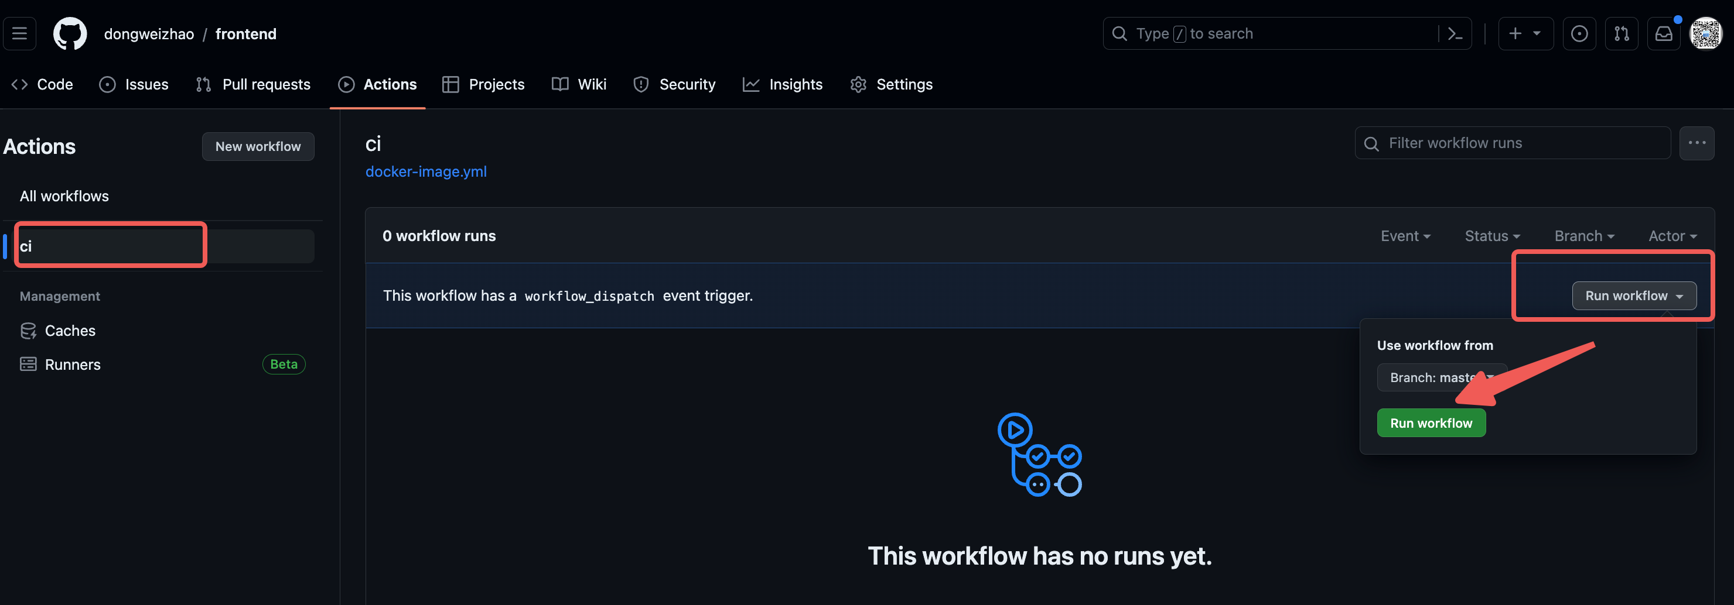Click the green Run workflow button
Image resolution: width=1734 pixels, height=605 pixels.
coord(1431,423)
